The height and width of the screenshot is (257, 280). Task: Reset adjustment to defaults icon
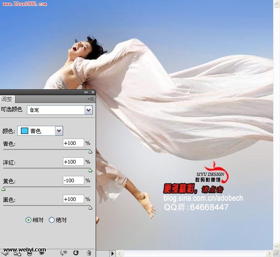point(76,253)
